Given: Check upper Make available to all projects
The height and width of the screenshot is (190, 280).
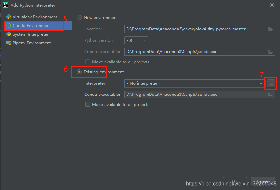Looking at the screenshot, I should pos(87,62).
